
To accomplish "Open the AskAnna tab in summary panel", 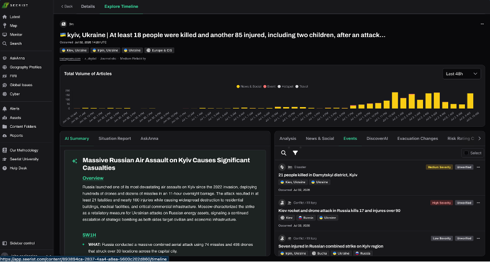I will pos(149,139).
